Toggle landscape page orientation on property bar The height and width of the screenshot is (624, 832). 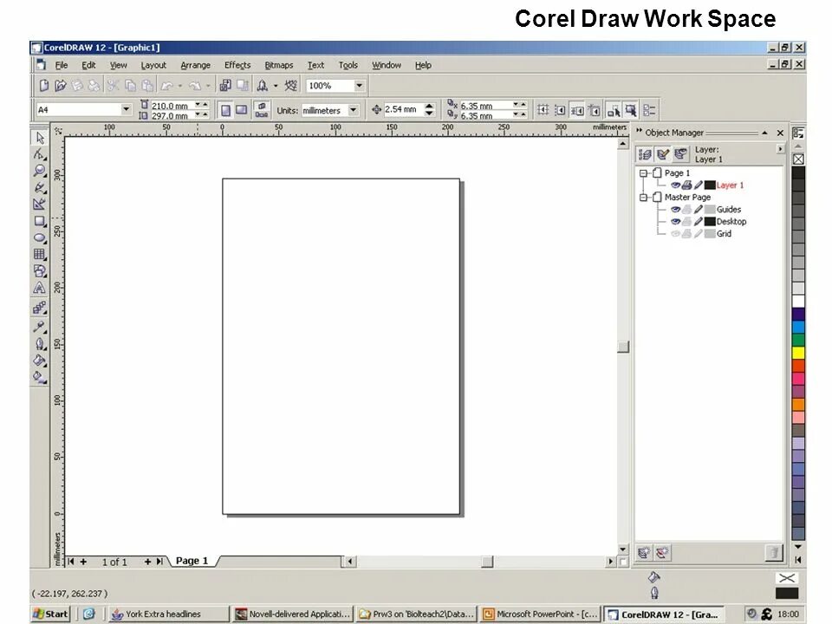coord(241,109)
